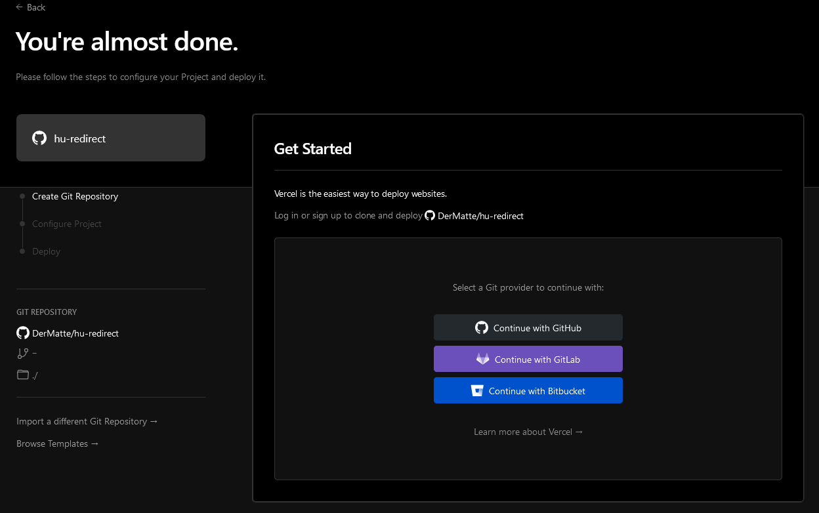Click the GitHub icon in hu-redirect card

click(x=39, y=138)
